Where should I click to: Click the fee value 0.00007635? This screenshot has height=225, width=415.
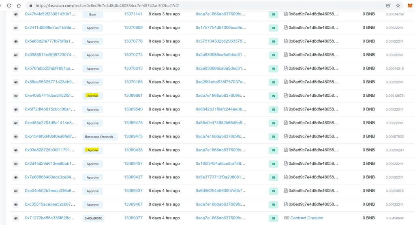[395, 137]
